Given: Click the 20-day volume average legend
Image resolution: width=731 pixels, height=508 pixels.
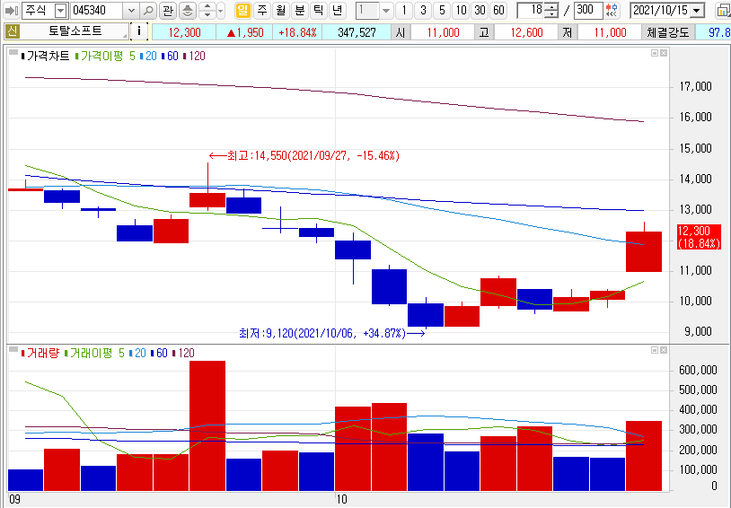Looking at the screenshot, I should (x=137, y=354).
